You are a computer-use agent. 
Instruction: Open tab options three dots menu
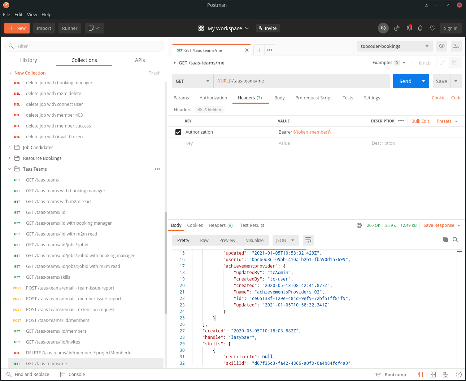point(270,50)
